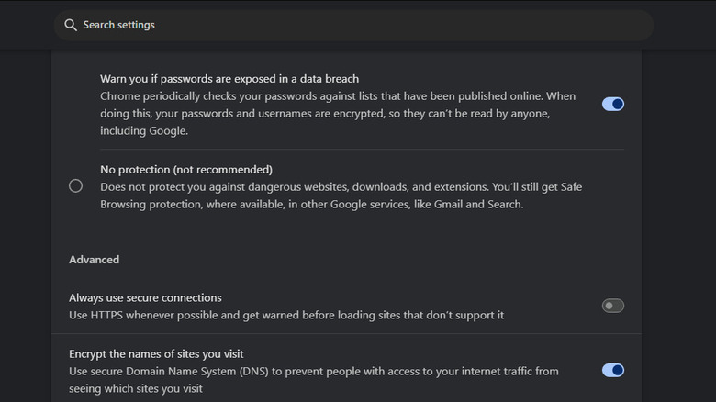Click the magnifying glass search icon
The width and height of the screenshot is (716, 402).
pos(71,25)
